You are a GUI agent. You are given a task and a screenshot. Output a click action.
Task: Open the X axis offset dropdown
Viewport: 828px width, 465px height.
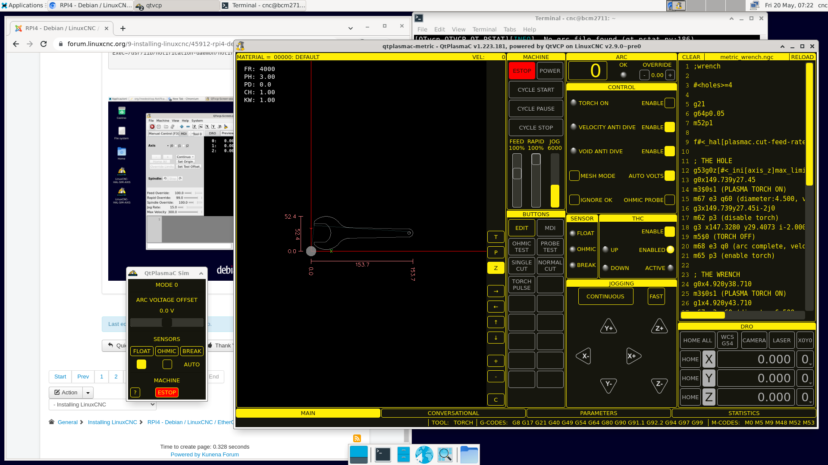click(805, 359)
